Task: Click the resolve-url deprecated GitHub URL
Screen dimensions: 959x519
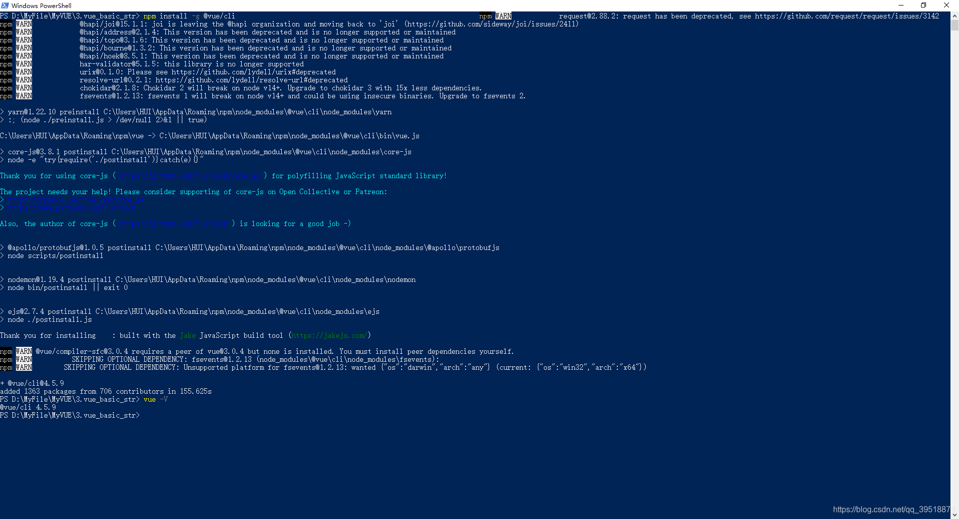Action: (x=252, y=80)
